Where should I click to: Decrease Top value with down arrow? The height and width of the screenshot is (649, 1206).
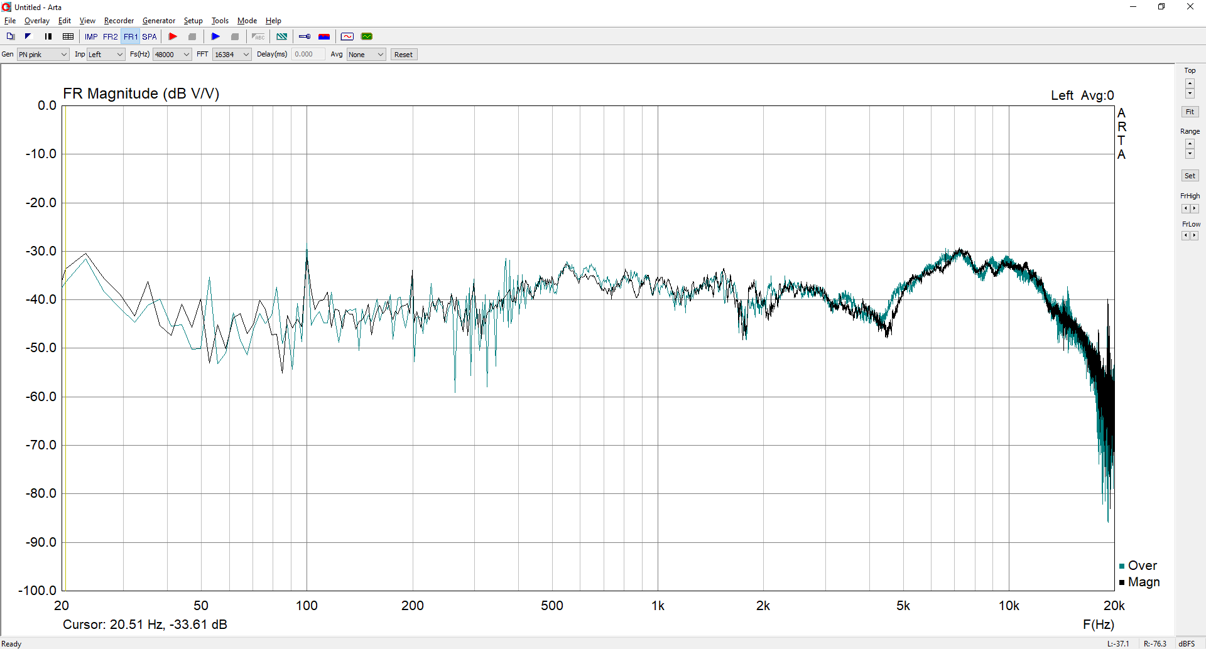[x=1190, y=94]
